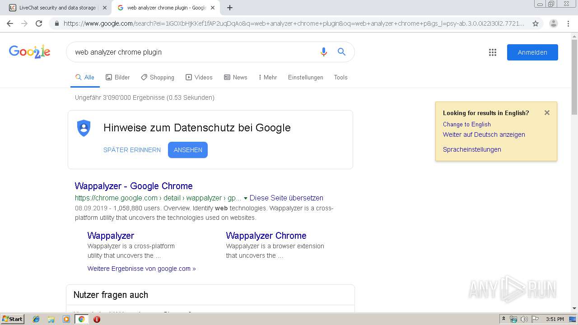The image size is (578, 325).
Task: Click the taskbar clock 3:51 PM
Action: coord(555,319)
